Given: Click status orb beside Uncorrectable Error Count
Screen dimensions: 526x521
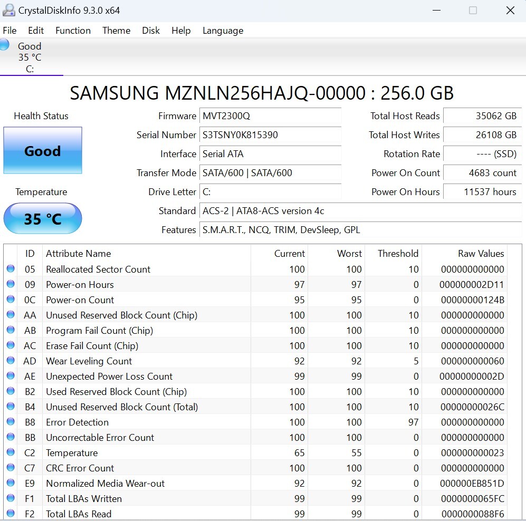Looking at the screenshot, I should coord(11,437).
